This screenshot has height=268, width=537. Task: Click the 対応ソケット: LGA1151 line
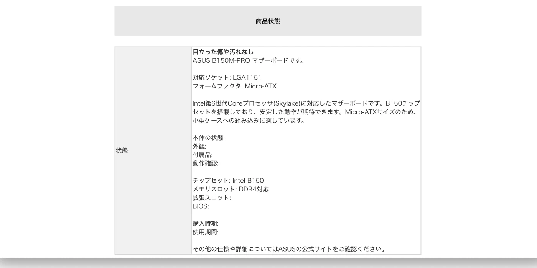pyautogui.click(x=227, y=78)
